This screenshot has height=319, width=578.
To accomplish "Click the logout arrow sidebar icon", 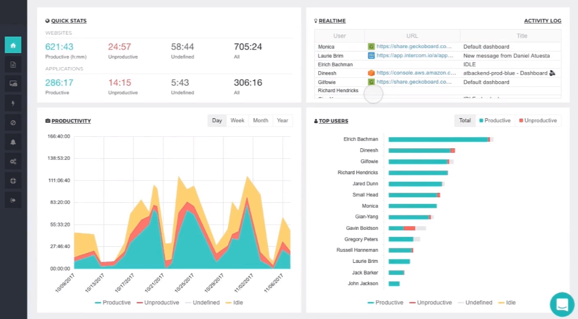I will pyautogui.click(x=13, y=200).
